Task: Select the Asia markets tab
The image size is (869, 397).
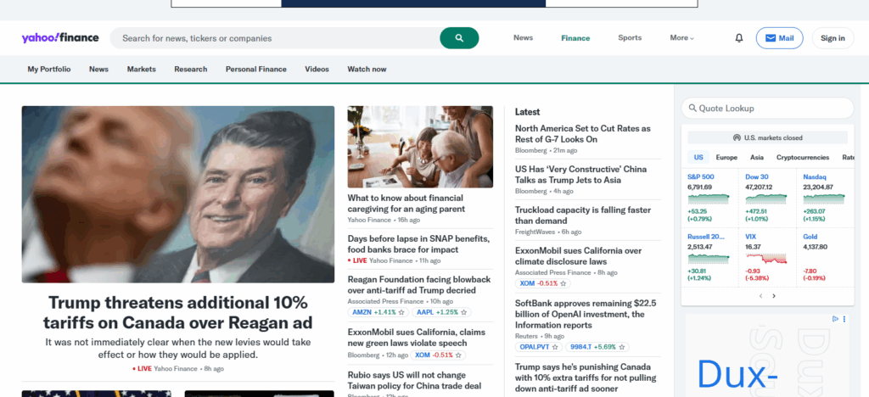Action: (757, 157)
